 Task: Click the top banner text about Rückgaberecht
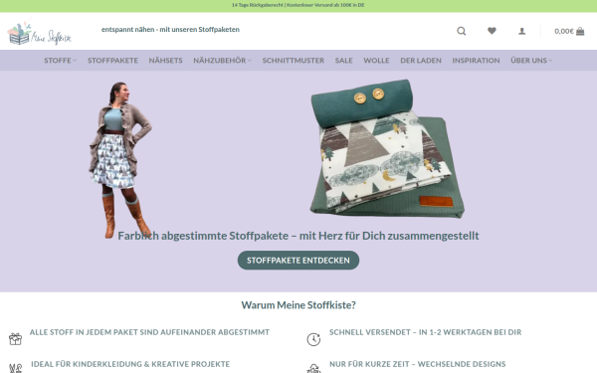click(x=298, y=5)
